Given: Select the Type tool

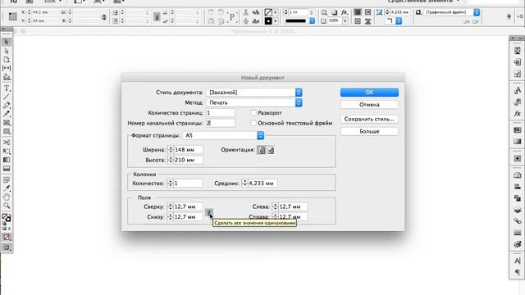Looking at the screenshot, I should click(7, 88).
